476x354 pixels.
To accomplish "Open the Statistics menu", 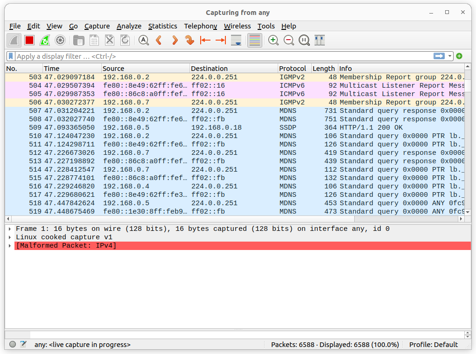I will pyautogui.click(x=163, y=26).
